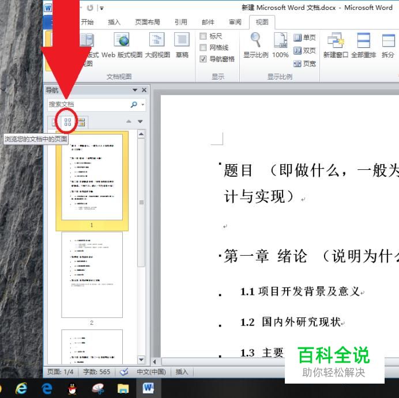399x398 pixels.
Task: Open File Explorer from taskbar
Action: tap(123, 389)
